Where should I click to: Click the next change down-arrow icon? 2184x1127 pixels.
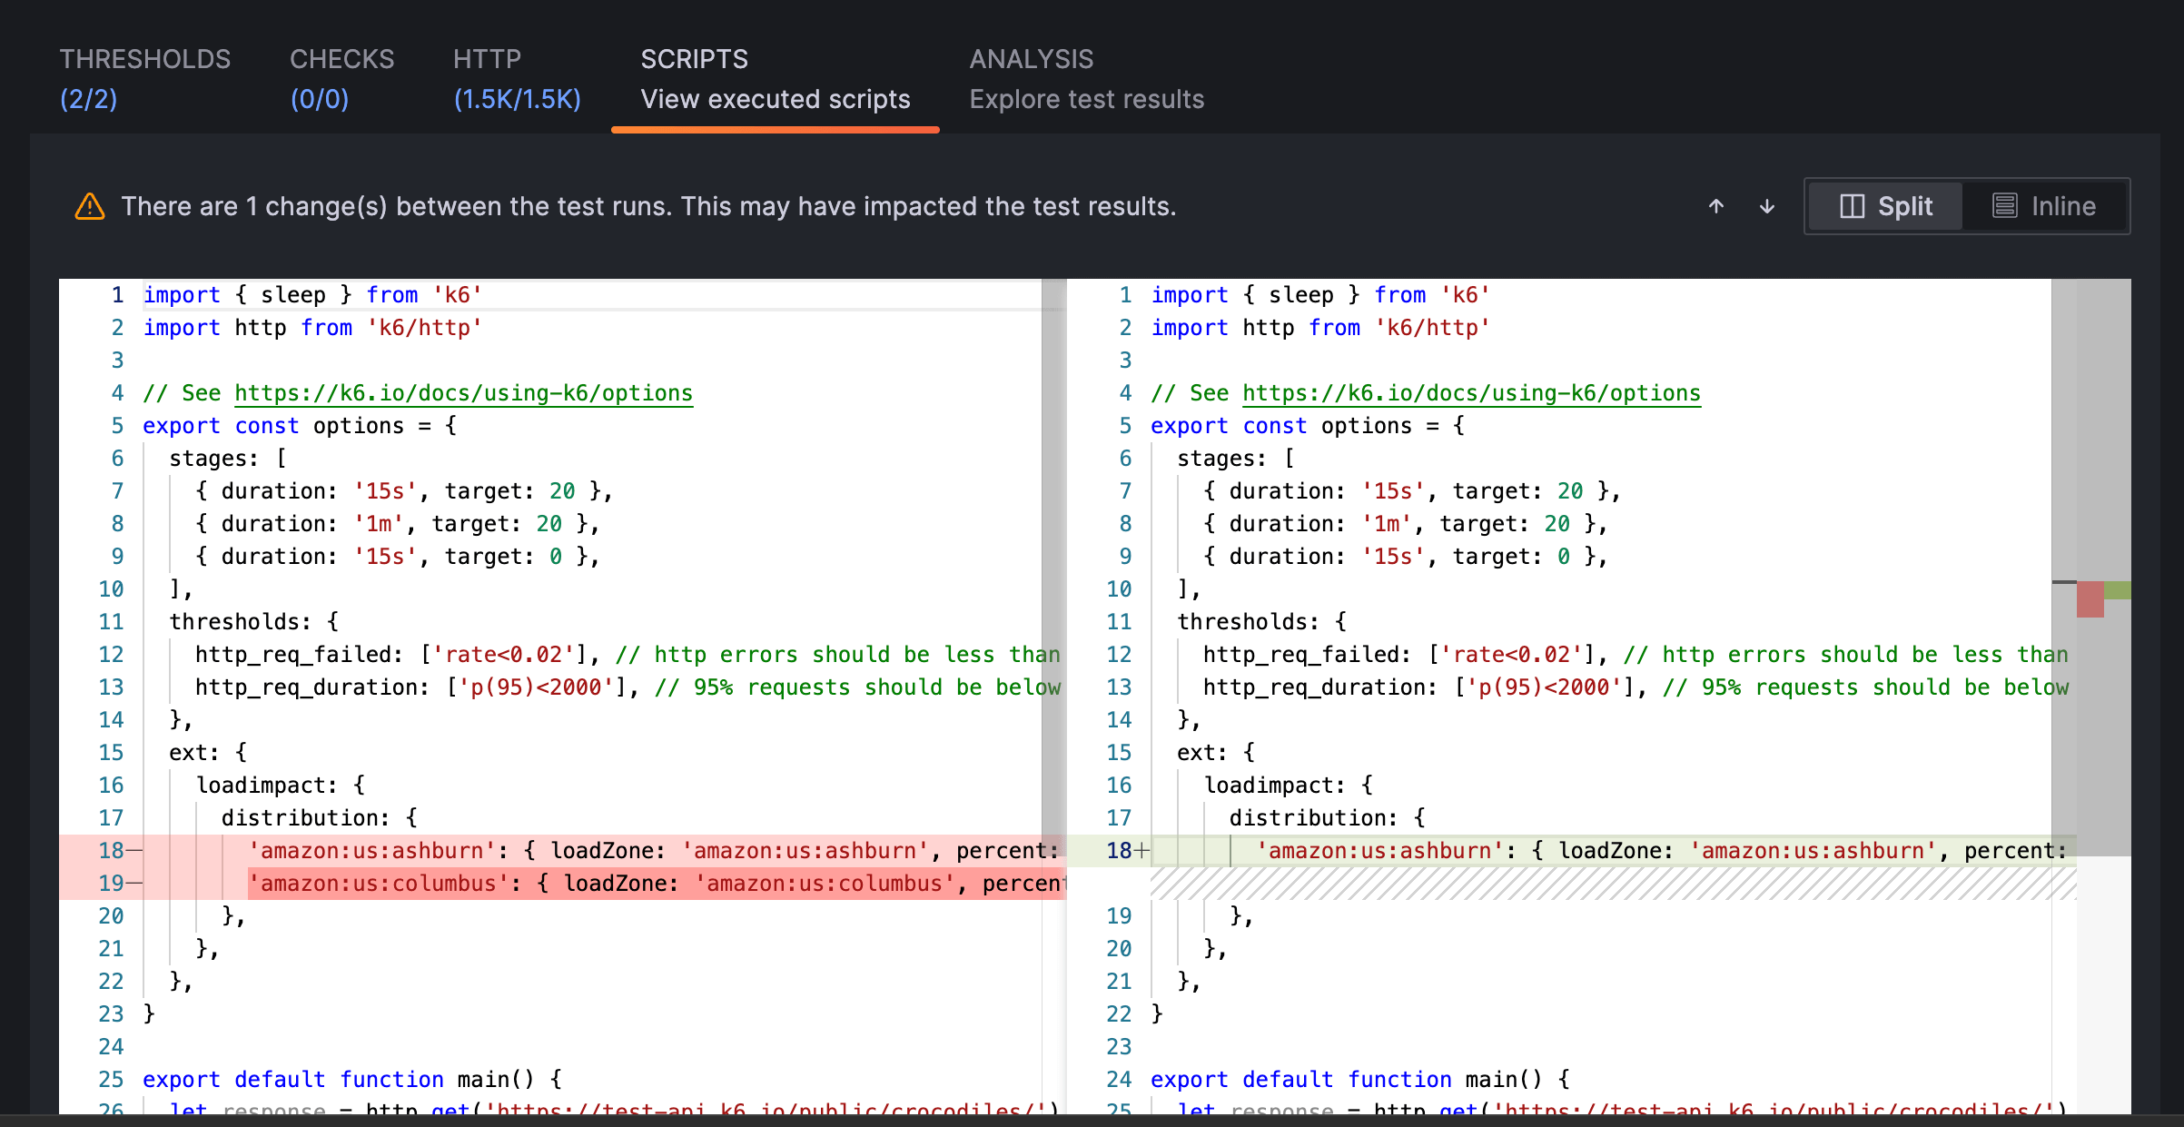pos(1766,206)
